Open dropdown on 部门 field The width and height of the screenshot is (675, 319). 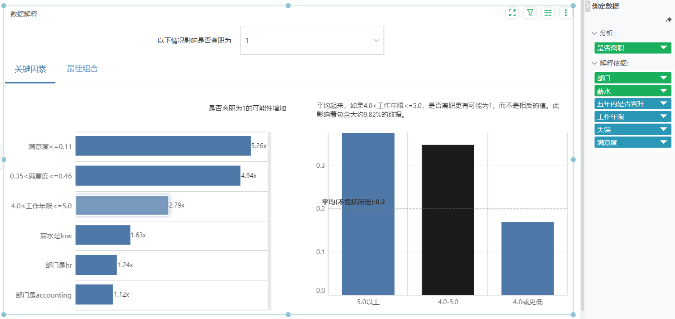coord(663,78)
